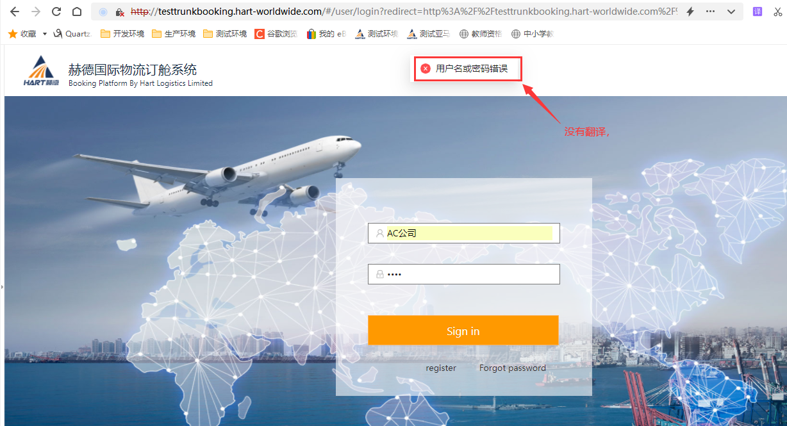Image resolution: width=787 pixels, height=426 pixels.
Task: Open the 开发环境 bookmark folder
Action: pyautogui.click(x=122, y=34)
